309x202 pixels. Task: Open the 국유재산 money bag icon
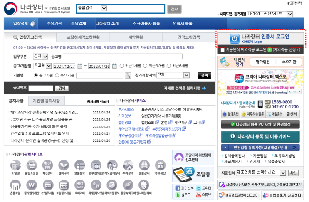pos(160,165)
